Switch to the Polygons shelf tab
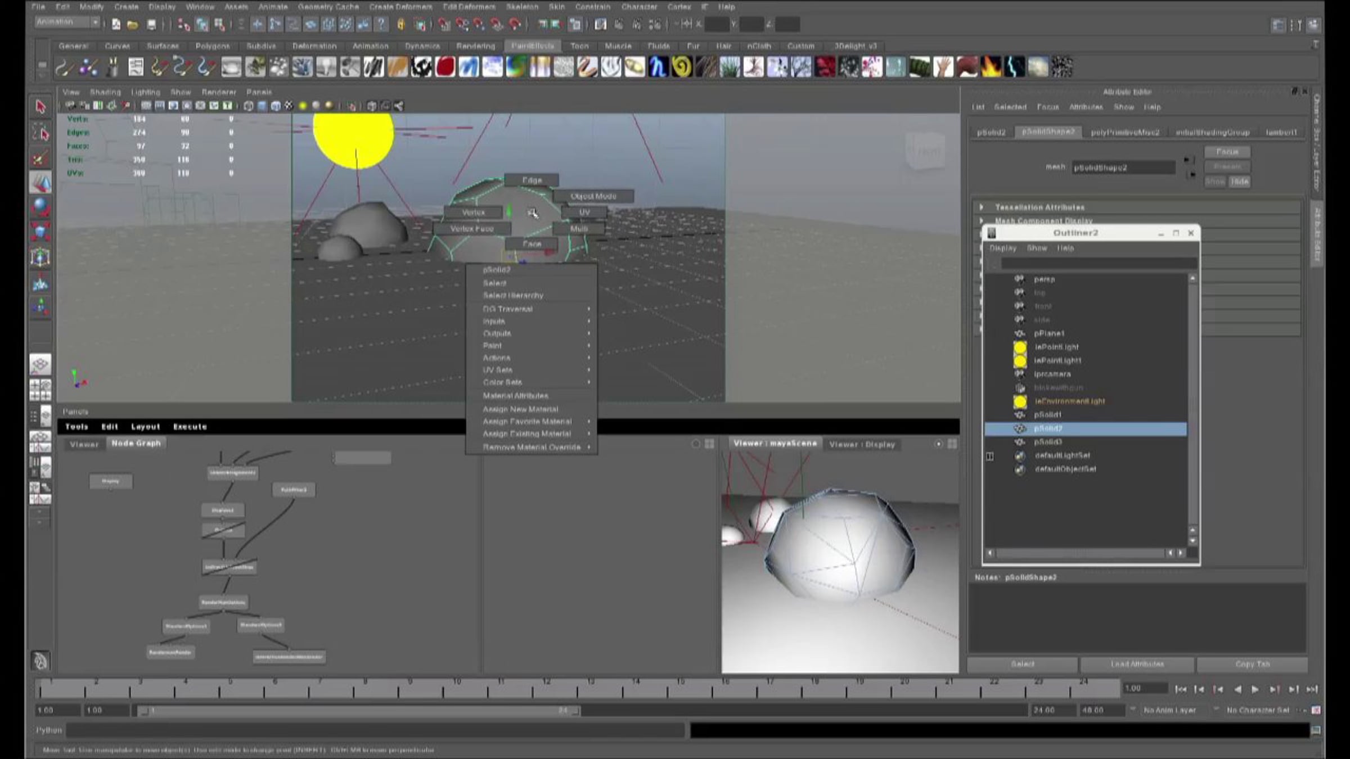The image size is (1350, 759). (213, 46)
